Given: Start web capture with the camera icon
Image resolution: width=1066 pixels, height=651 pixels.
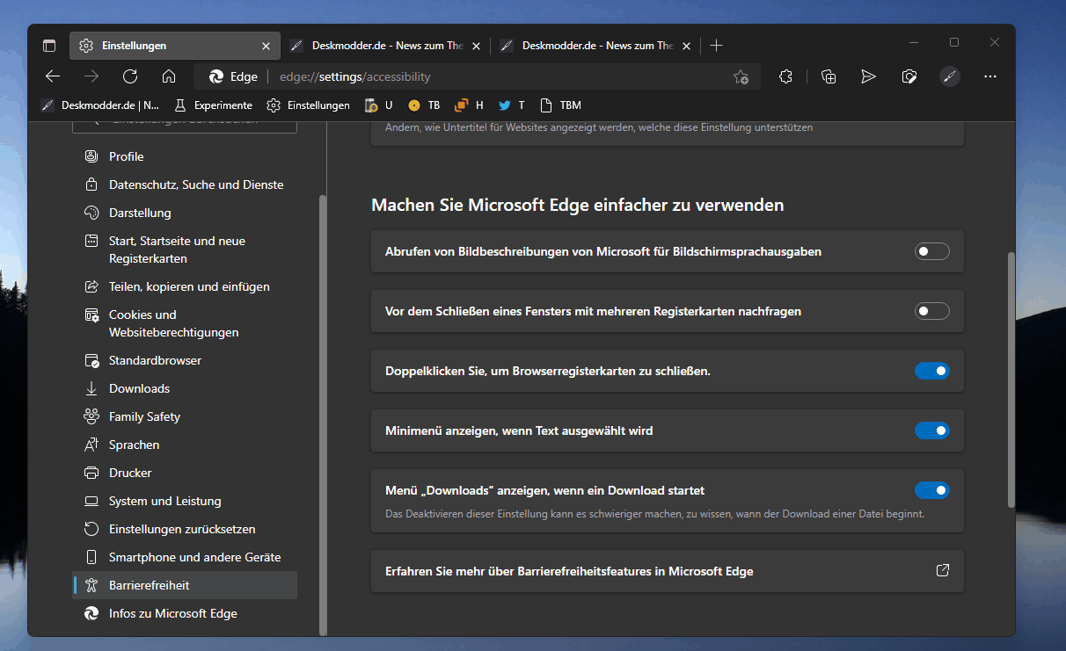Looking at the screenshot, I should (x=909, y=76).
